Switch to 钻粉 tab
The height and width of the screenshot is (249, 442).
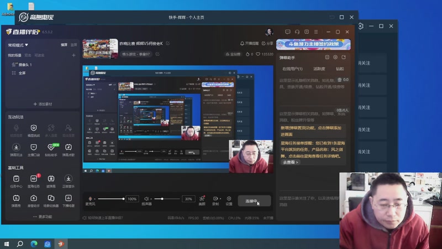pos(340,69)
